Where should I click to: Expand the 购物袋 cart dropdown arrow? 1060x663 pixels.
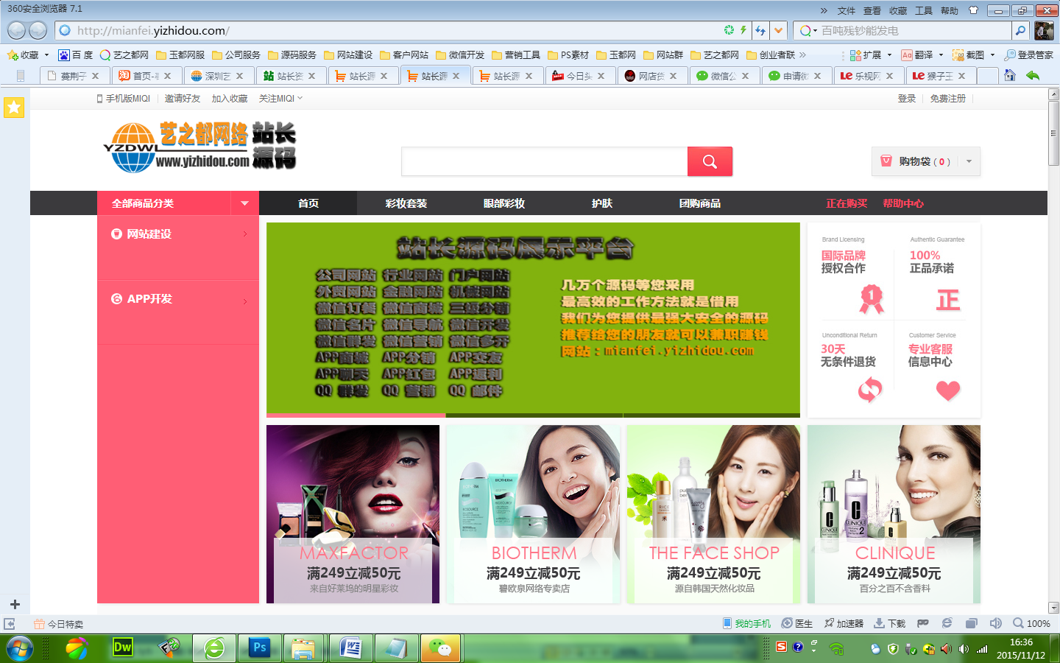tap(969, 161)
